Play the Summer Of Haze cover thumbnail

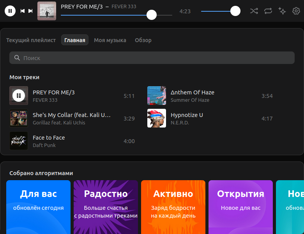tap(157, 96)
